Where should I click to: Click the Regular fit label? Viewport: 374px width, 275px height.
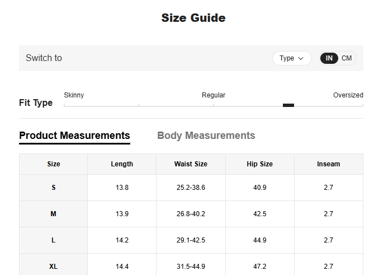[214, 95]
